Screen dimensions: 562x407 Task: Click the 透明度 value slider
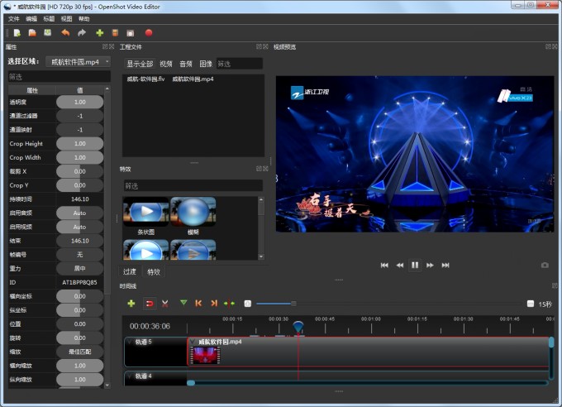[x=79, y=102]
